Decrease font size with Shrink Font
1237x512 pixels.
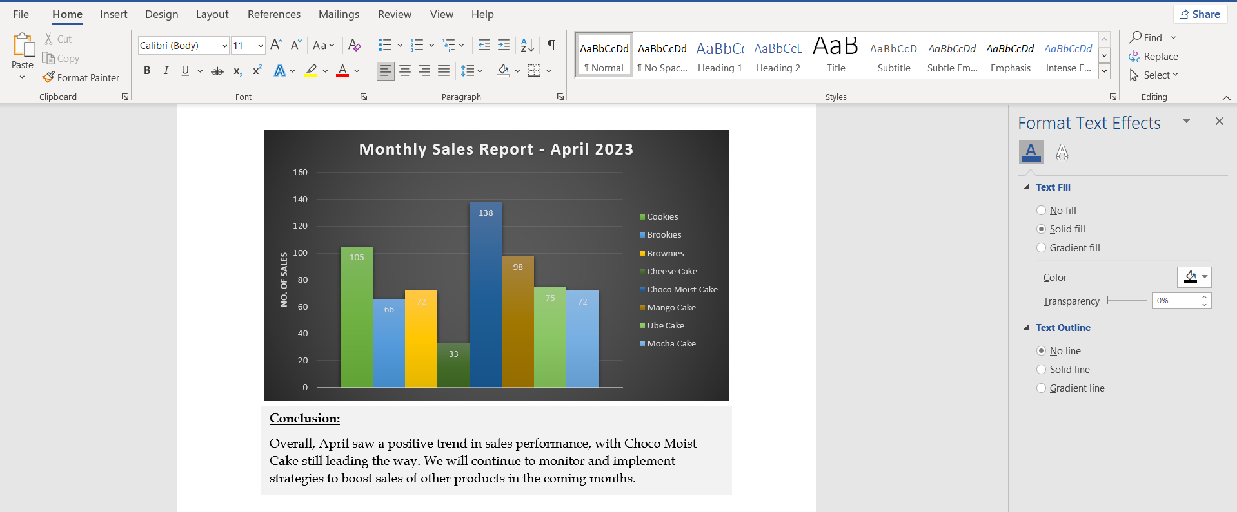coord(295,45)
